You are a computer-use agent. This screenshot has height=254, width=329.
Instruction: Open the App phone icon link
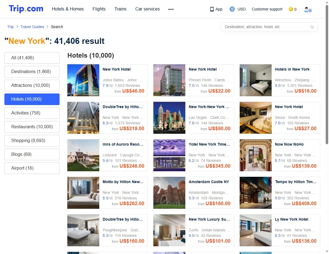216,9
